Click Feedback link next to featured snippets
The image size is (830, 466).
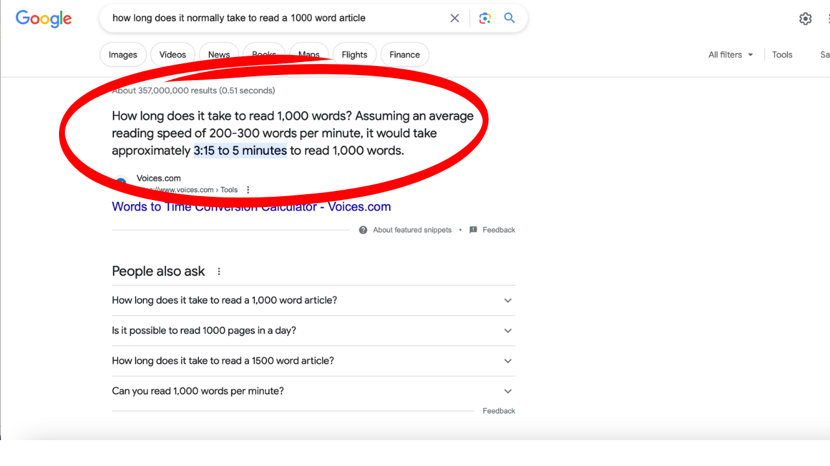point(499,230)
